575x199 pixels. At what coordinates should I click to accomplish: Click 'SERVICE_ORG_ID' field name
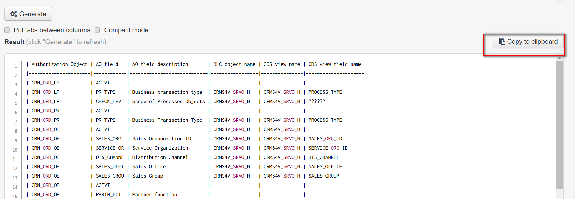tap(328, 148)
